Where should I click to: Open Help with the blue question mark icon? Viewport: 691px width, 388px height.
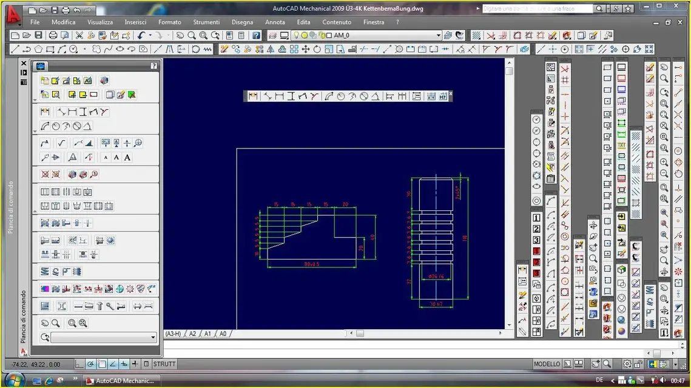coord(256,35)
